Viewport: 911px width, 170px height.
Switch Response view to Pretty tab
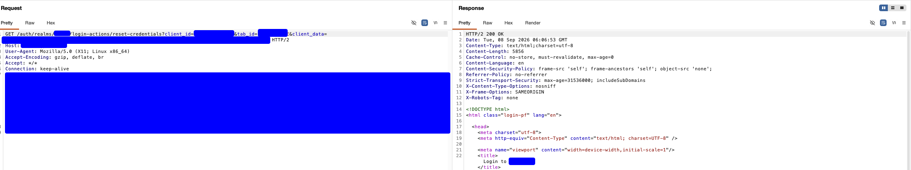[x=464, y=23]
